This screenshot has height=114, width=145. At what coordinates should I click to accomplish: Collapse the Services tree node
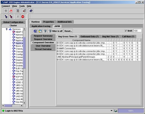(x=7, y=29)
